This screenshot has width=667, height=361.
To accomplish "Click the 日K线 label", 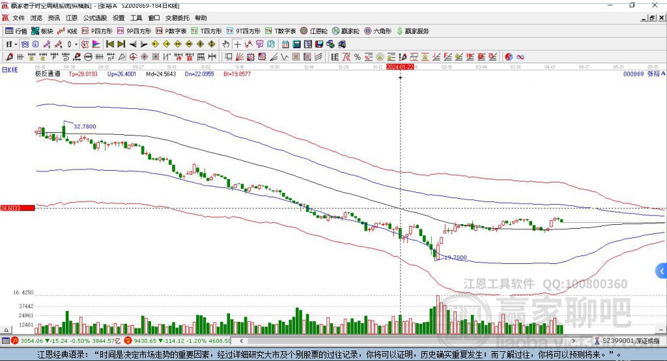I will coord(10,70).
